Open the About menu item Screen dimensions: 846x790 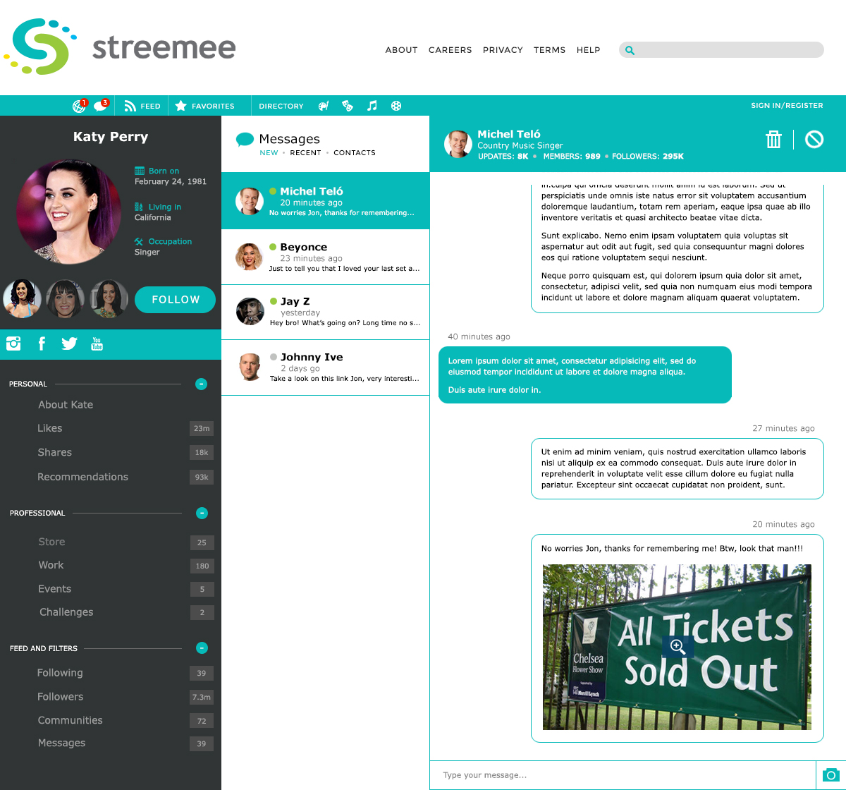(401, 50)
